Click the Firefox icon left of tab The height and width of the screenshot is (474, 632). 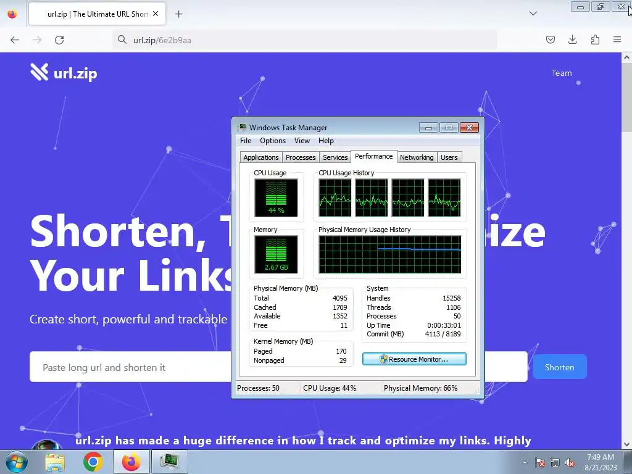[x=12, y=14]
